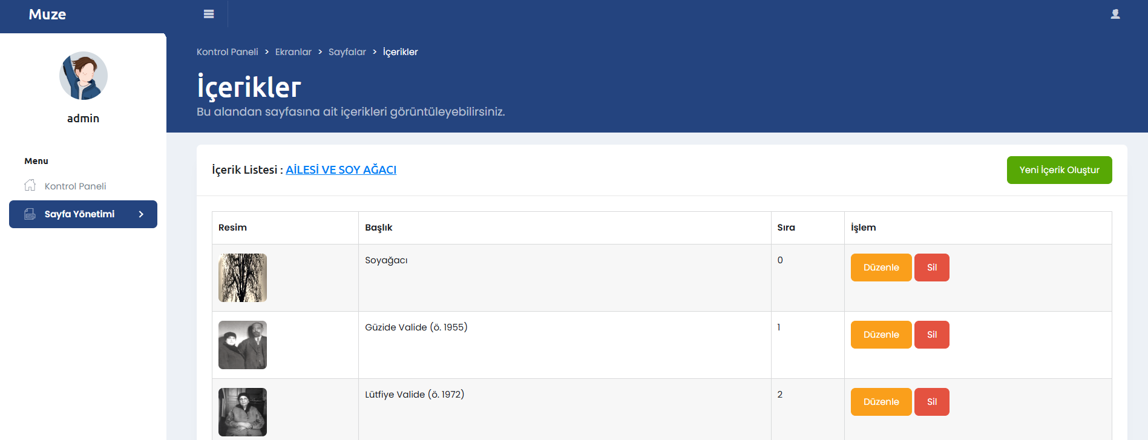The height and width of the screenshot is (440, 1148).
Task: Click the Soyağacı tree thumbnail image
Action: (243, 278)
